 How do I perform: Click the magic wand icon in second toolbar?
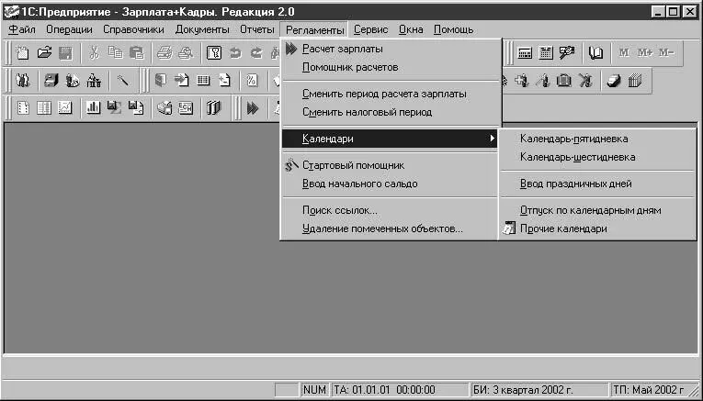(x=122, y=81)
